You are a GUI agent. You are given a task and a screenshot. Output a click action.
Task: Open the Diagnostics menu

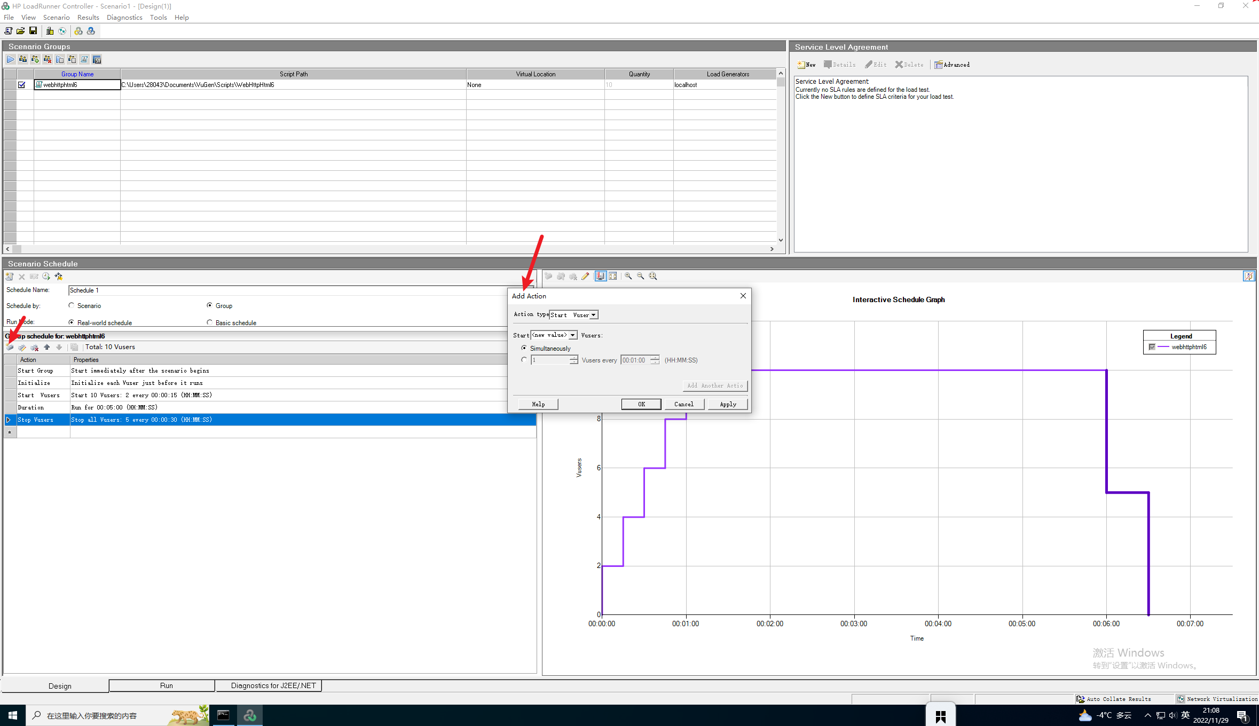click(124, 17)
